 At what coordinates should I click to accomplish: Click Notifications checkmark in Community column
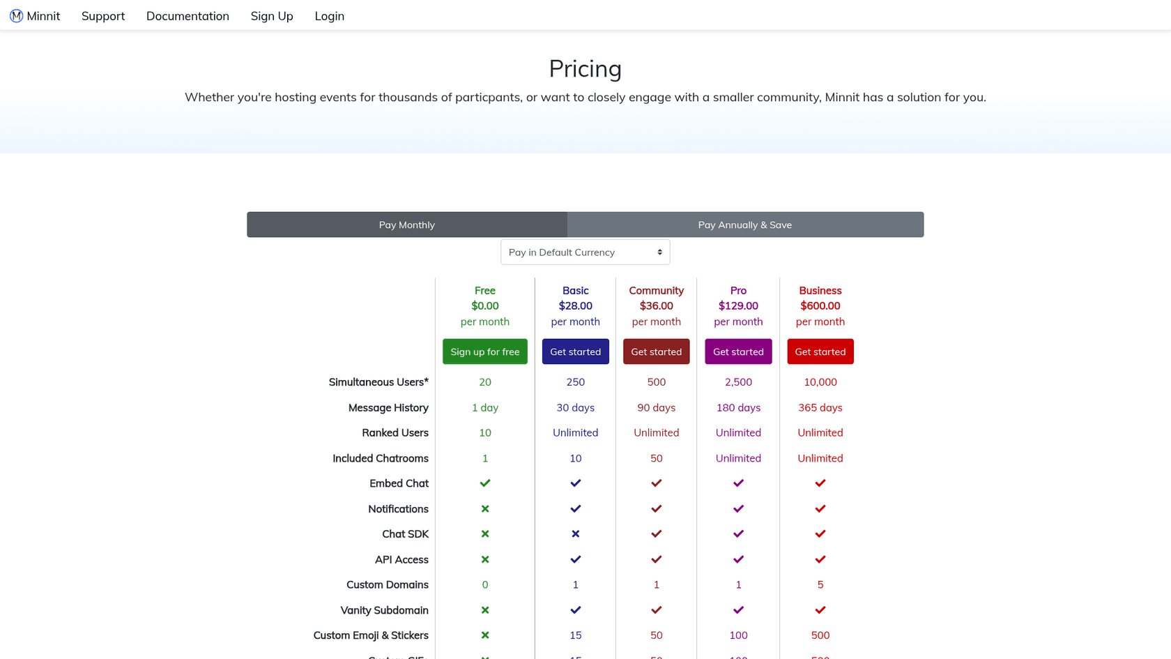point(657,509)
